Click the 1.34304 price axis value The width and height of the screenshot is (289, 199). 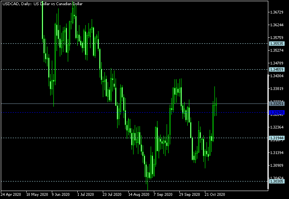[x=277, y=76]
